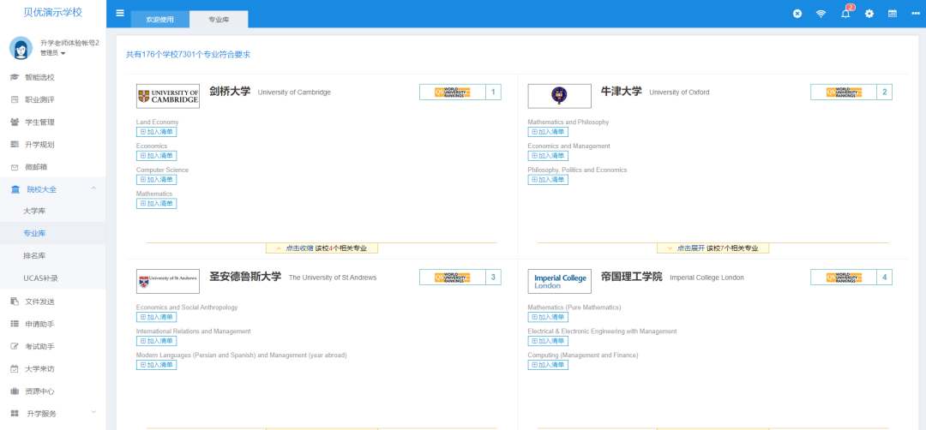Click QS ranking badge for Oxford
The height and width of the screenshot is (430, 926).
tap(851, 92)
